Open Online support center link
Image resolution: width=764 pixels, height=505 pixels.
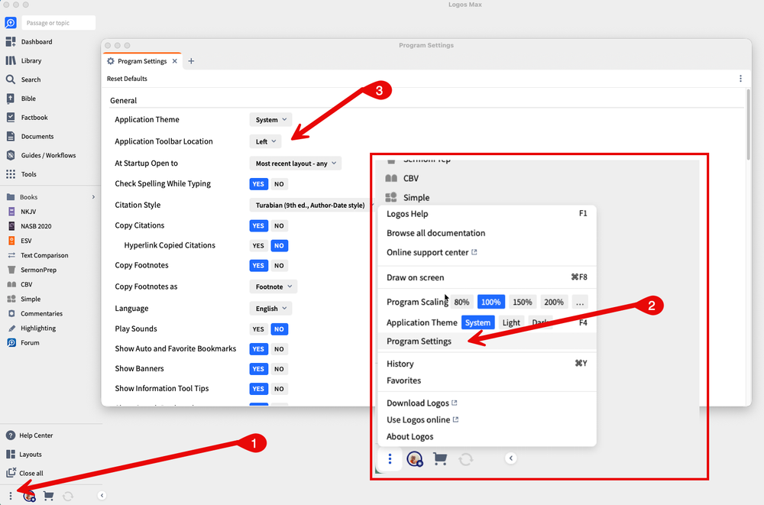click(x=432, y=252)
